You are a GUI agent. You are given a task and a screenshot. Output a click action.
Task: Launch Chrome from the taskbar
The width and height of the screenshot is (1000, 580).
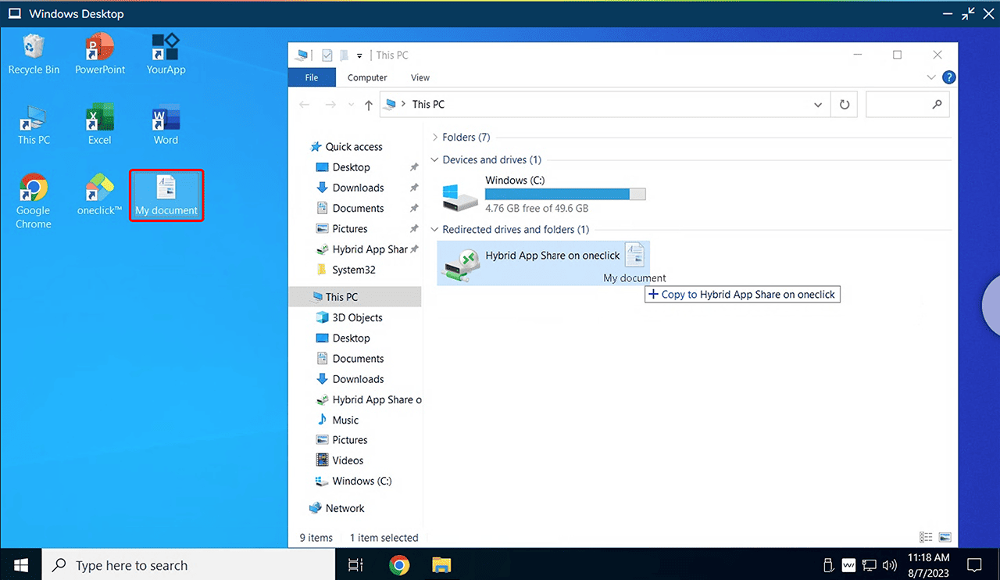[399, 564]
